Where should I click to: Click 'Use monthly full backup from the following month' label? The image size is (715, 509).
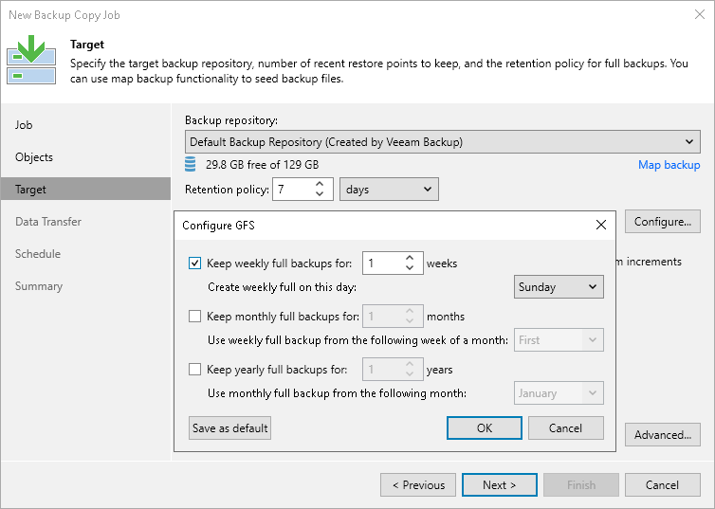pyautogui.click(x=337, y=393)
